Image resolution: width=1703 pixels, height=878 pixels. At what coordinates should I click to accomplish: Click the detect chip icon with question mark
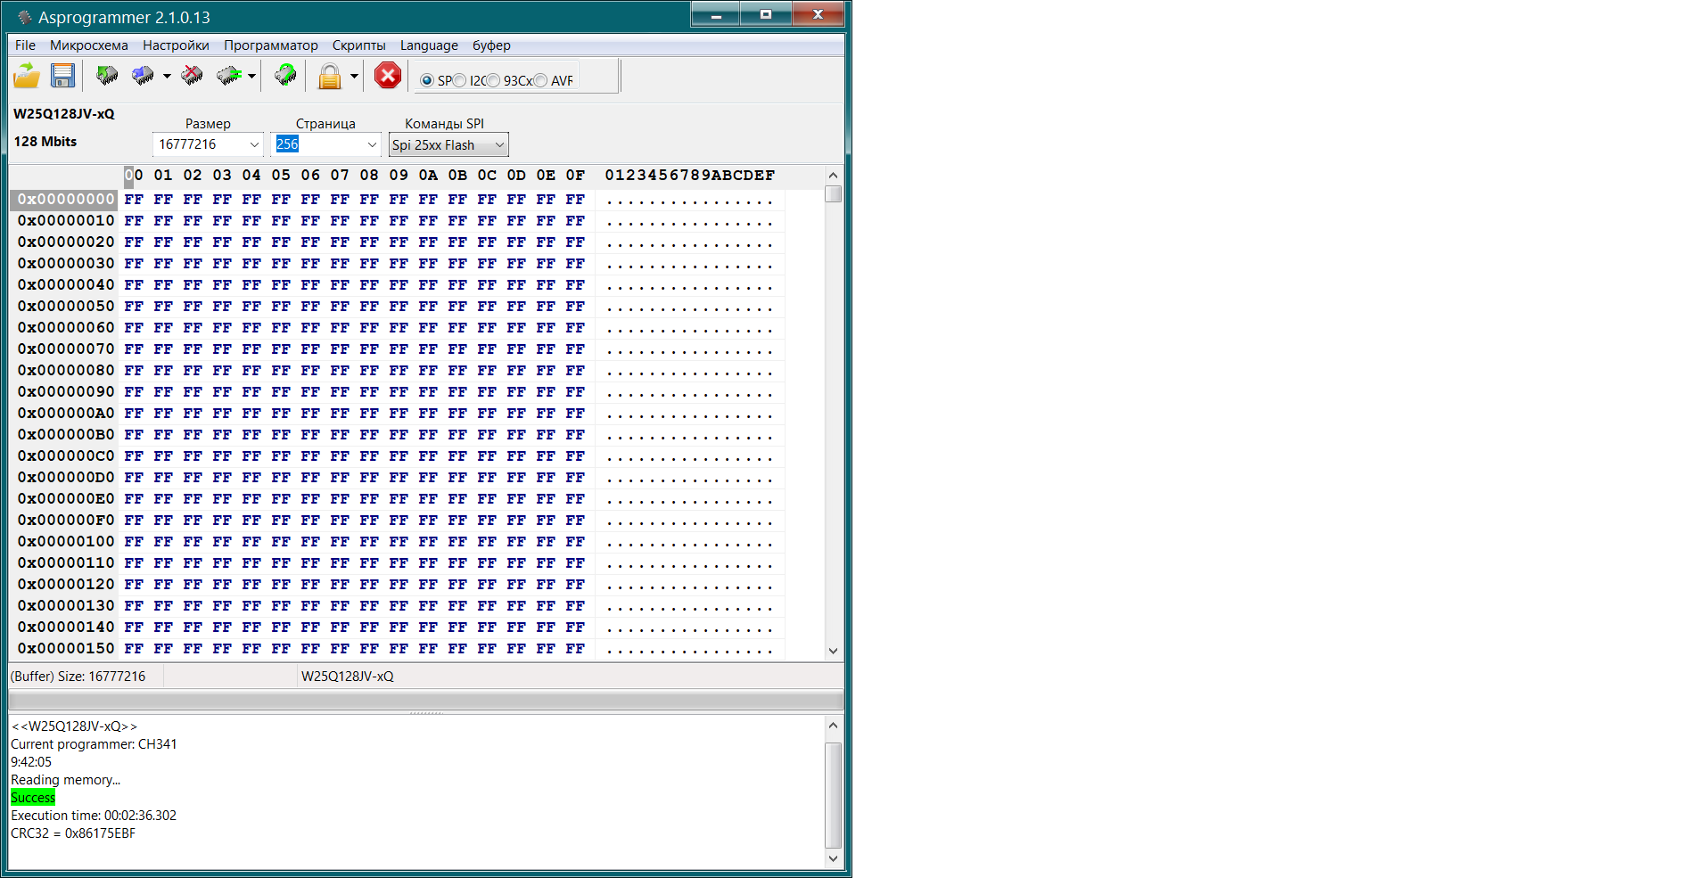[x=285, y=76]
